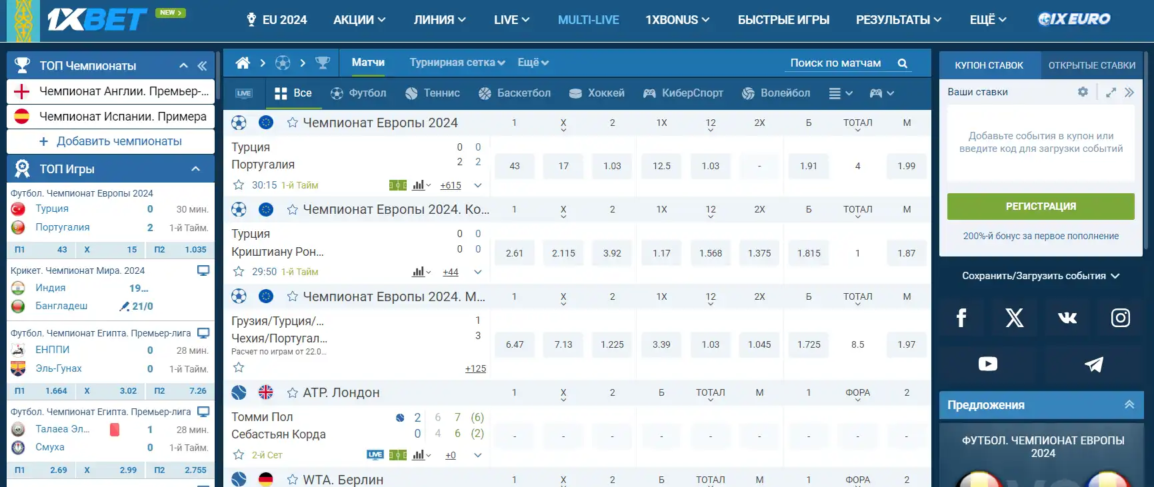The width and height of the screenshot is (1154, 487).
Task: Favorite the Турция–Португалия match star
Action: [x=239, y=185]
